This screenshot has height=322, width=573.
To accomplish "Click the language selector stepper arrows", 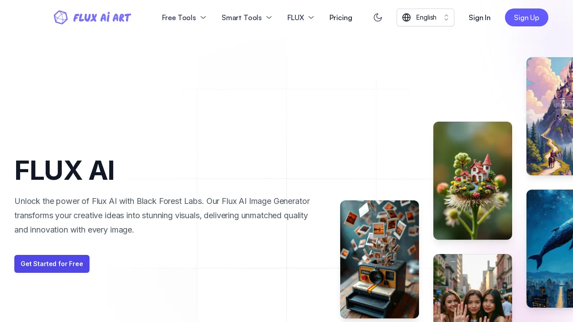I will point(446,17).
